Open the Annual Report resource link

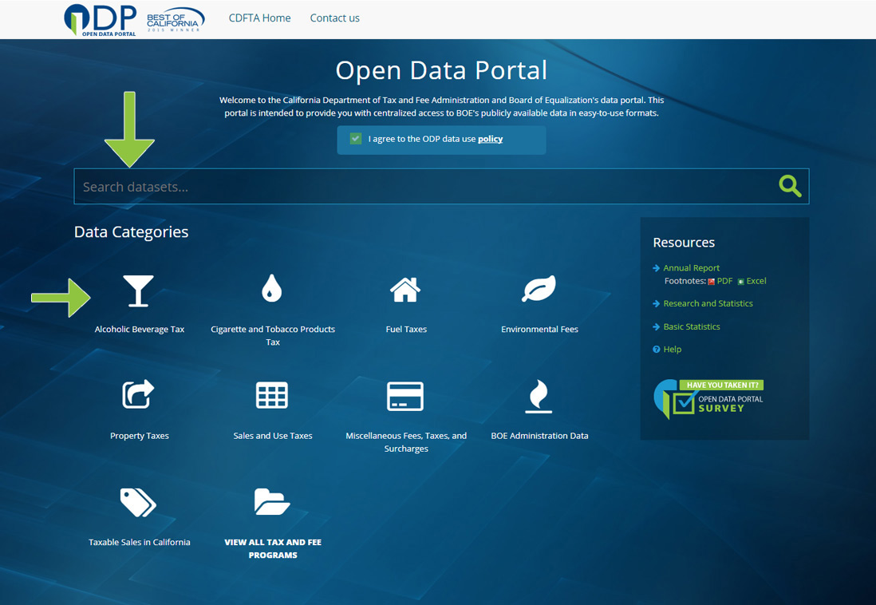[691, 268]
